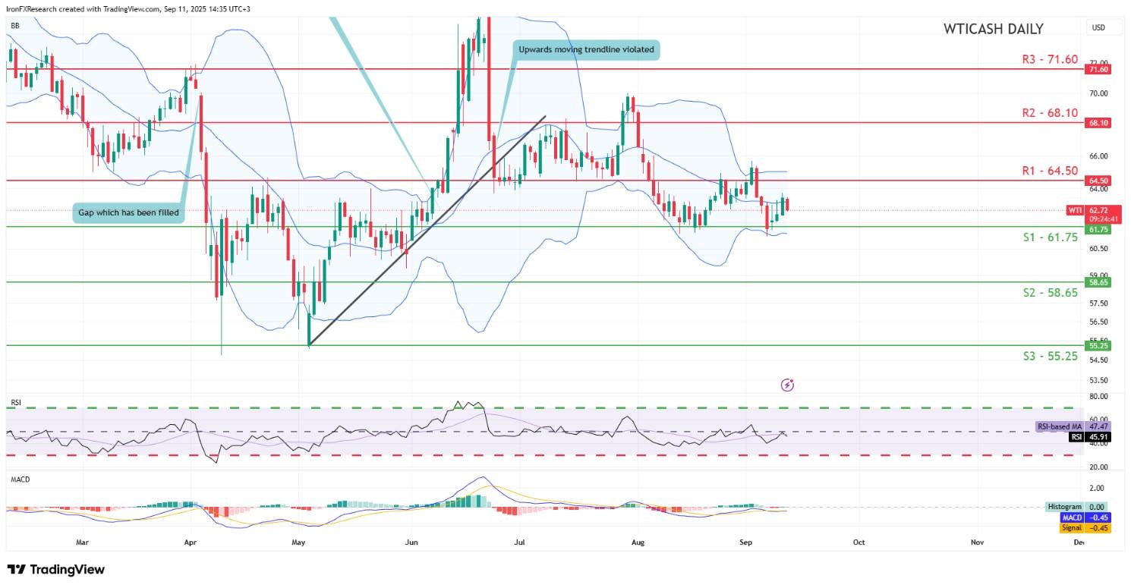This screenshot has height=588, width=1131.
Task: Click the WTICASH DAILY chart title
Action: pyautogui.click(x=993, y=29)
